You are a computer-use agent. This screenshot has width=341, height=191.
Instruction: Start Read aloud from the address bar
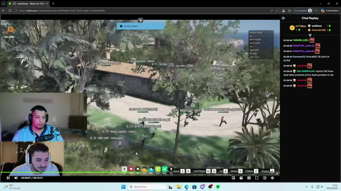point(271,11)
